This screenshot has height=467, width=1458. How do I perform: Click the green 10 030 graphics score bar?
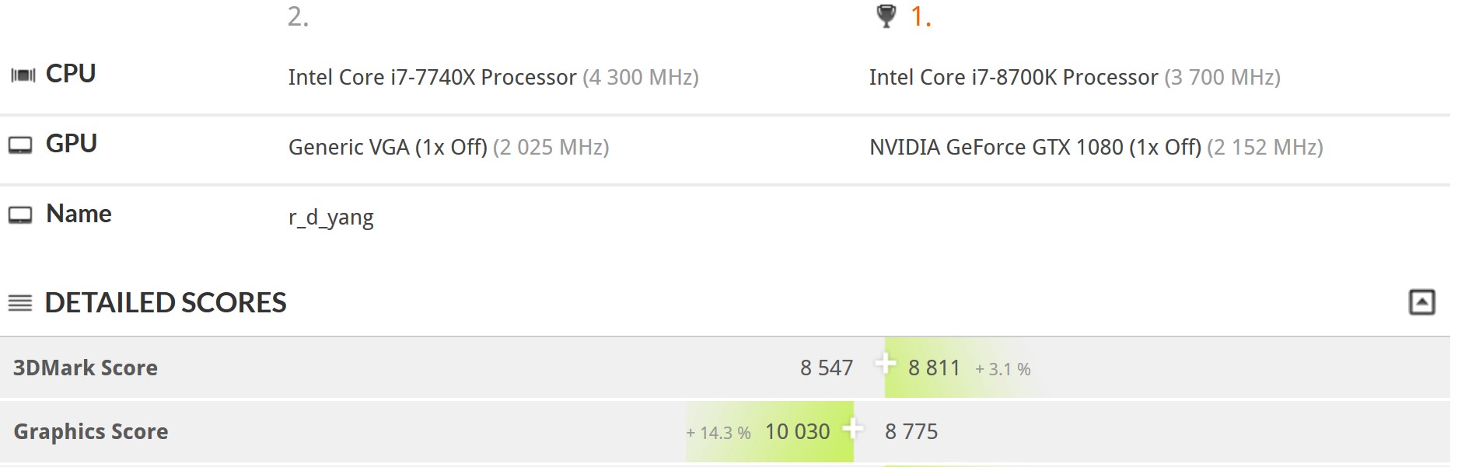tap(770, 432)
